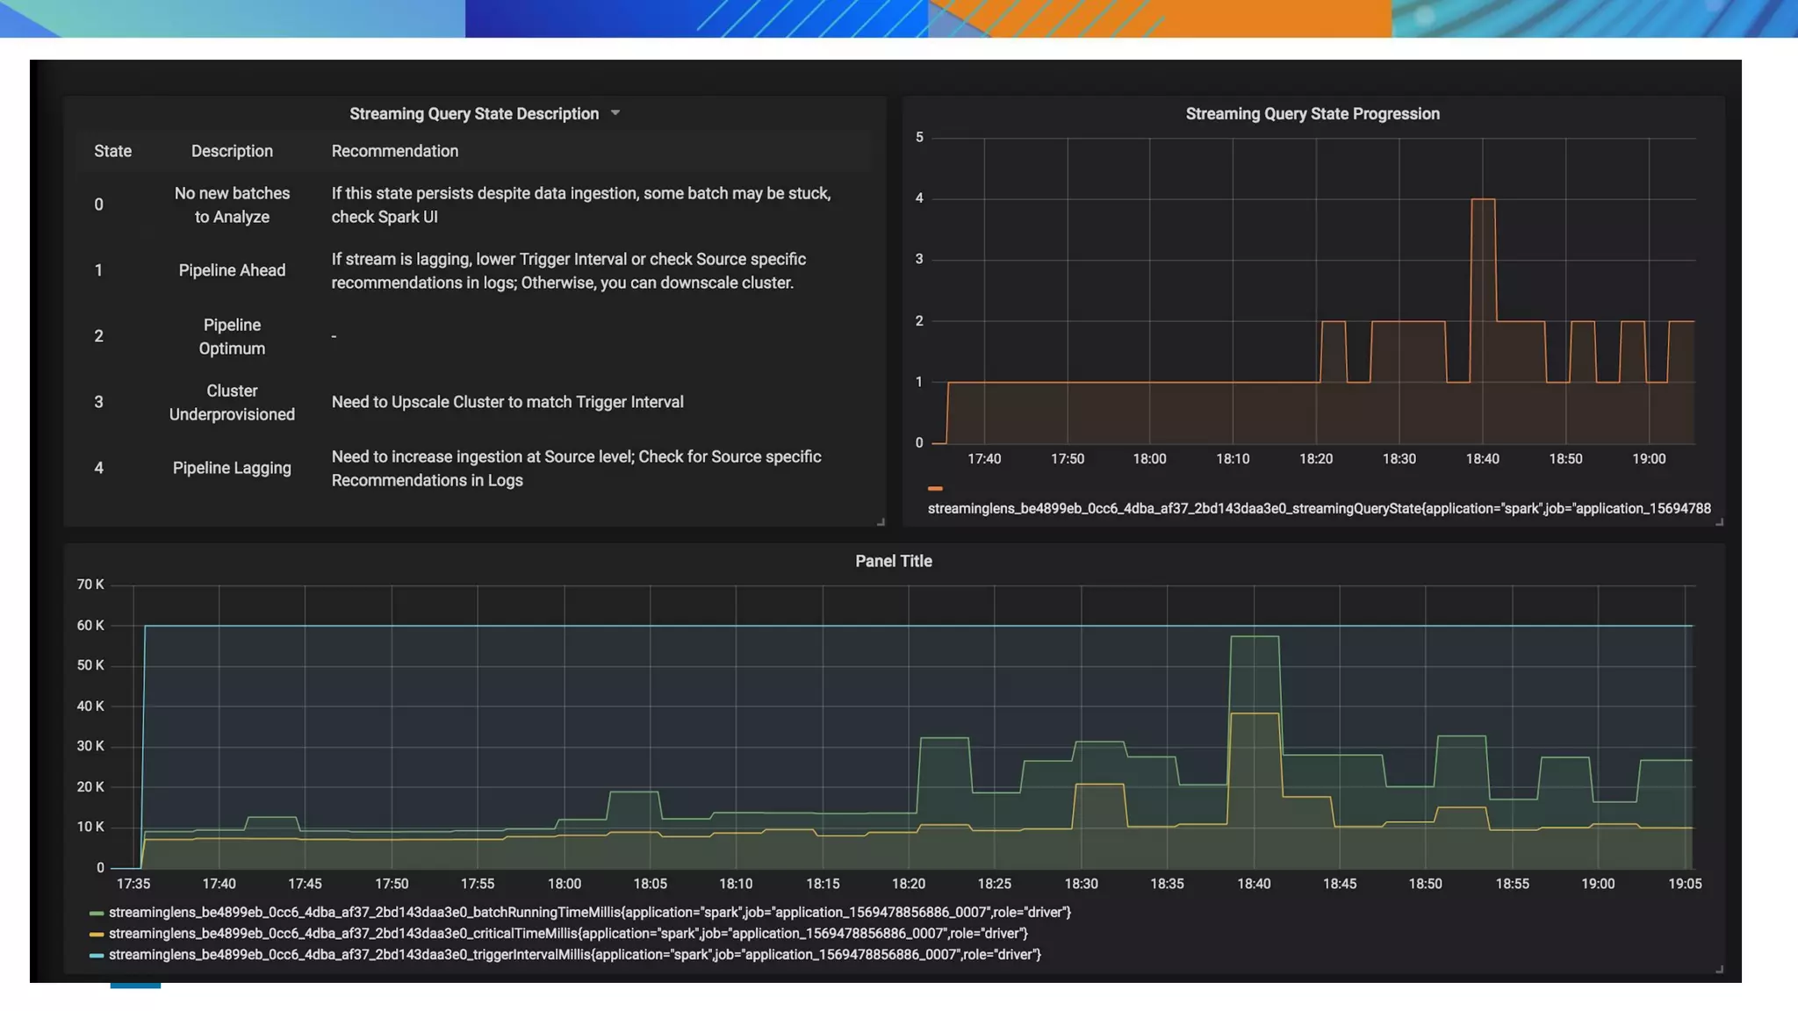Click the state 4 peak in the progression chart
Viewport: 1798px width, 1011px height.
pos(1483,200)
